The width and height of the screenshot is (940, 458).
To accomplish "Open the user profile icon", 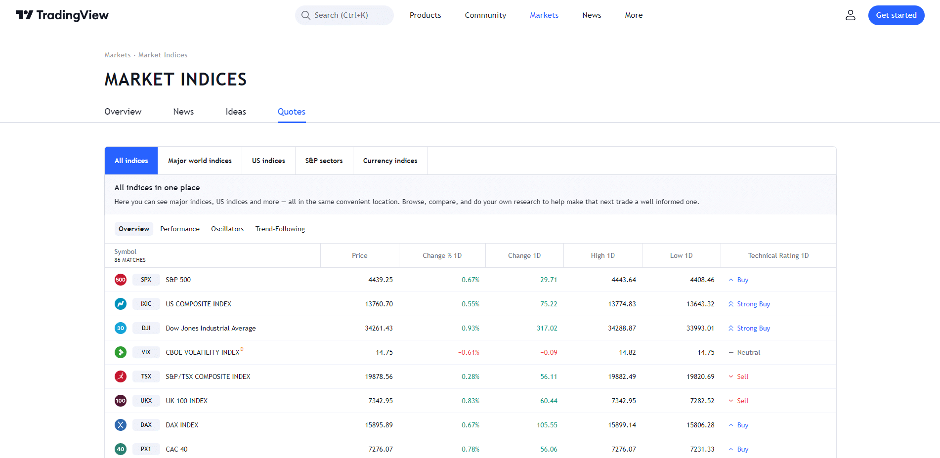I will click(850, 15).
